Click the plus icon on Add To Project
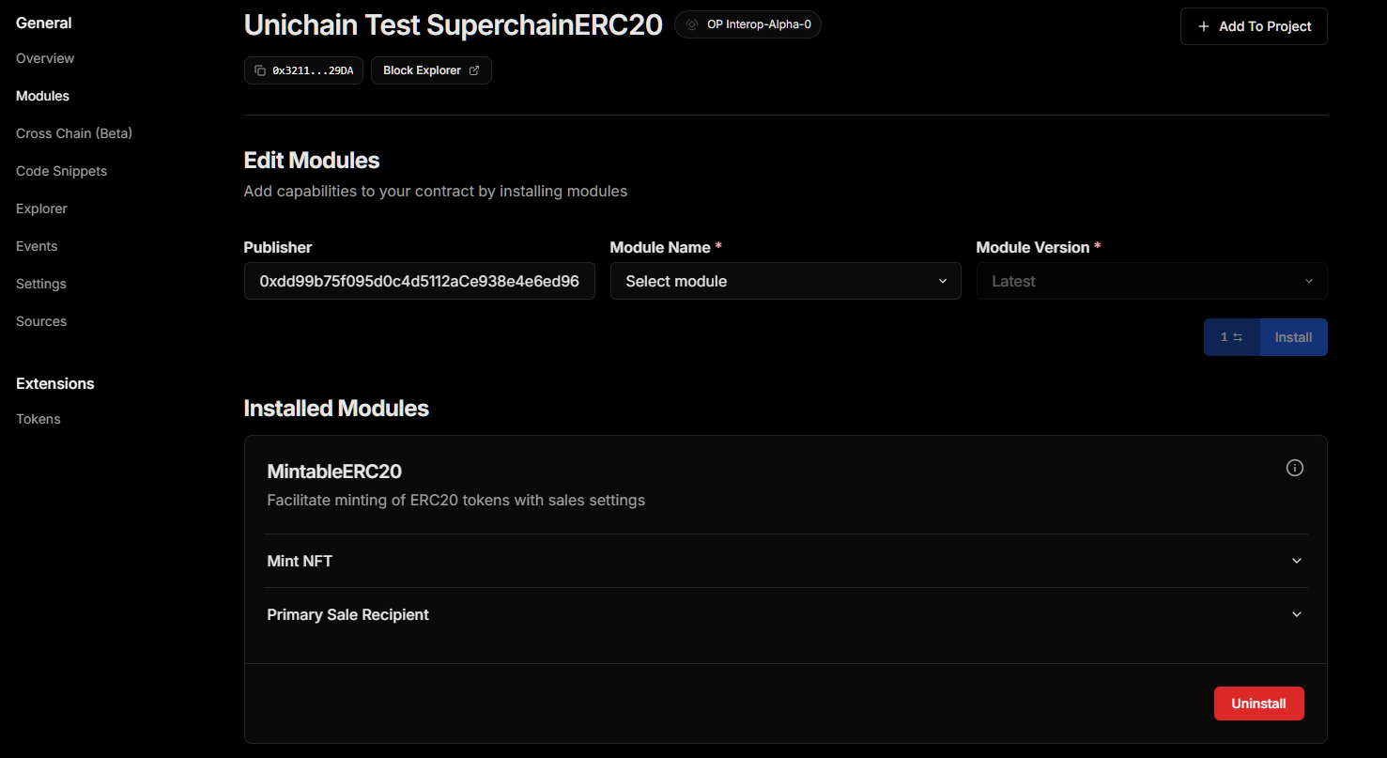 (x=1204, y=26)
